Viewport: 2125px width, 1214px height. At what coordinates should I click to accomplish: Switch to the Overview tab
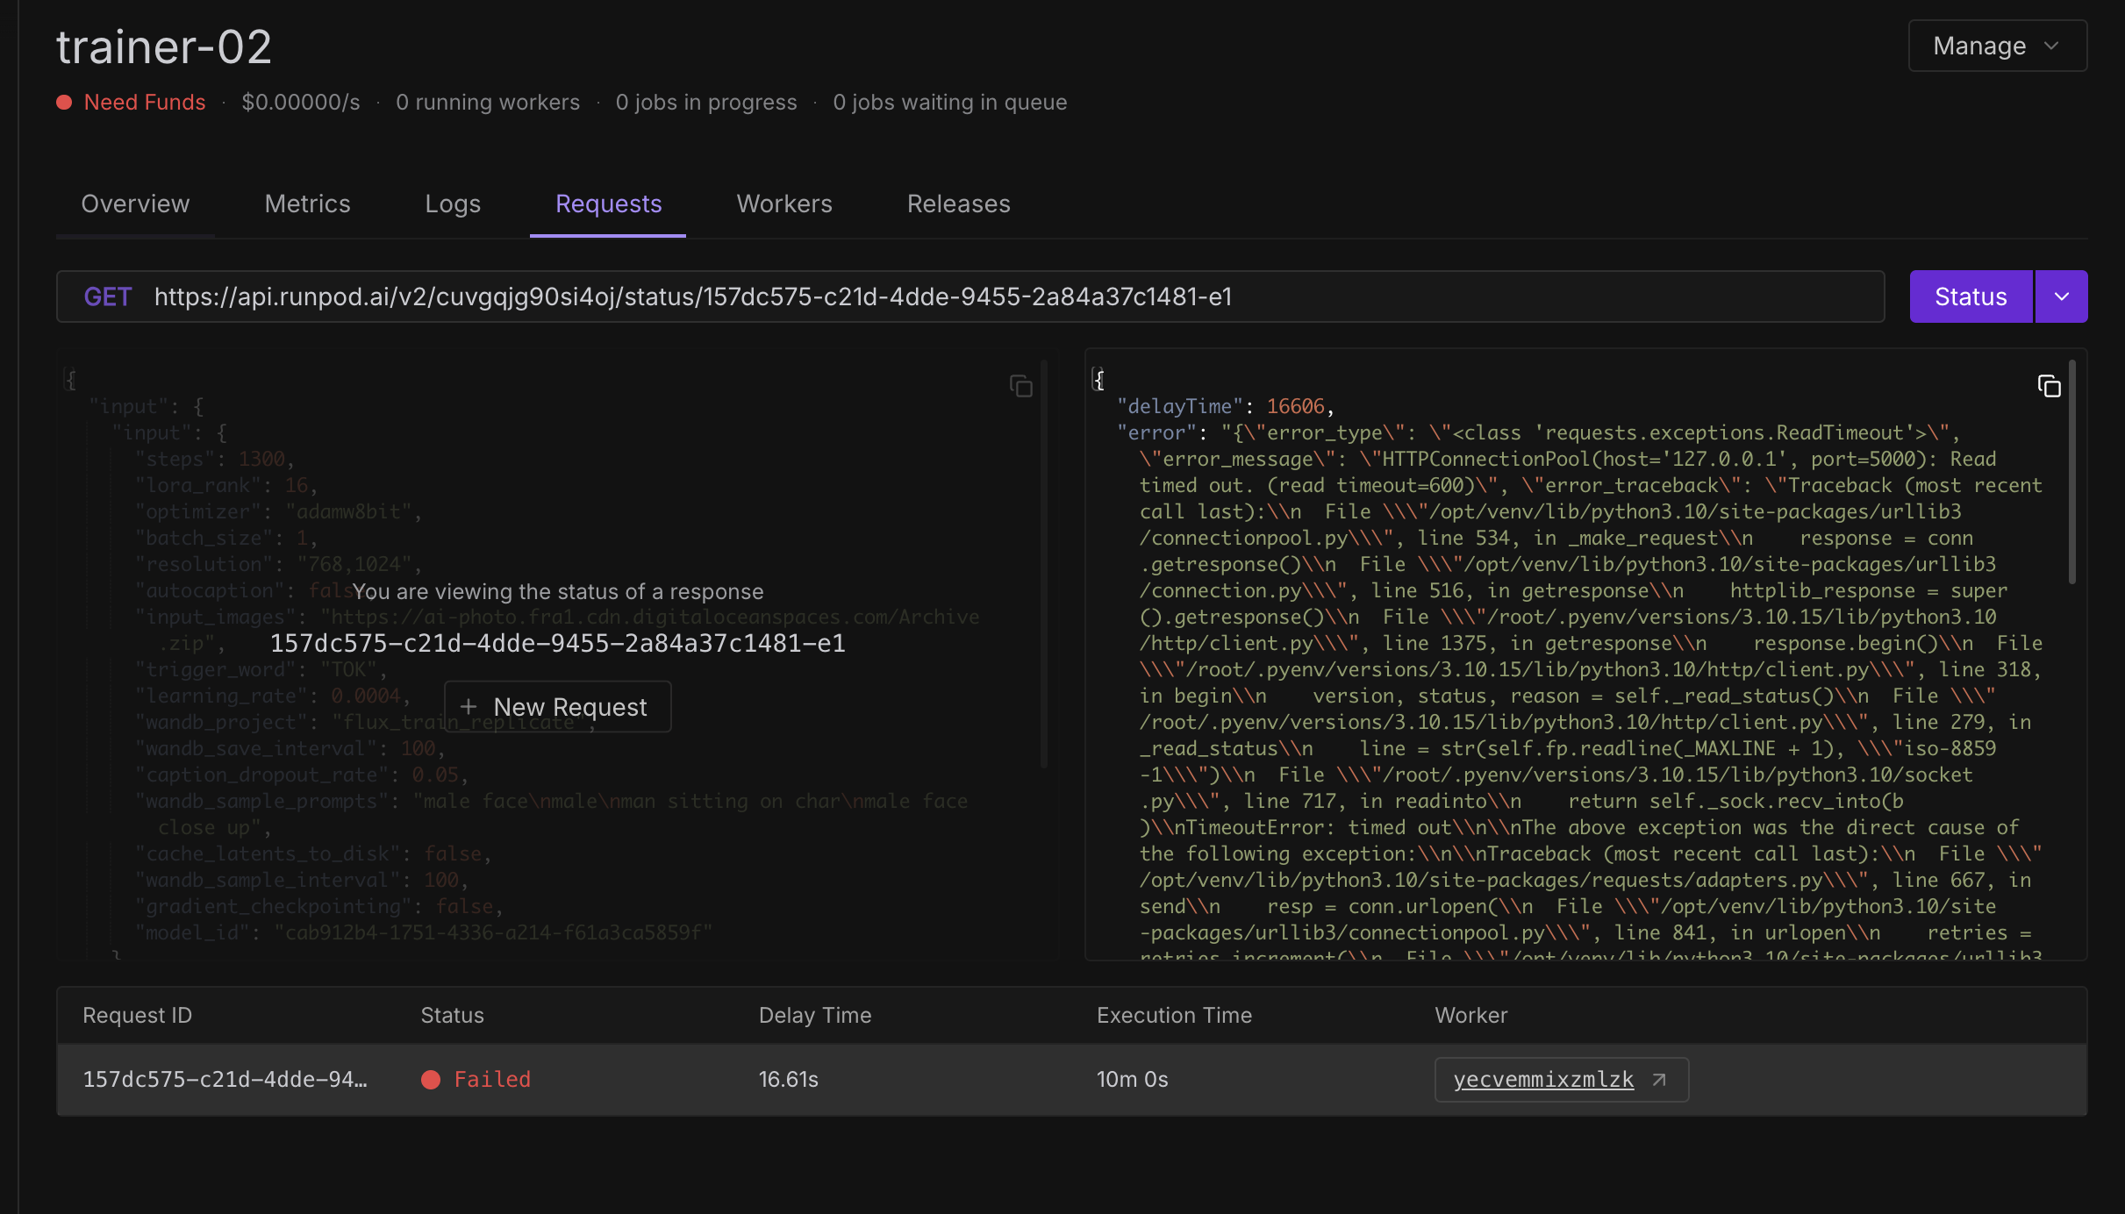coord(135,204)
